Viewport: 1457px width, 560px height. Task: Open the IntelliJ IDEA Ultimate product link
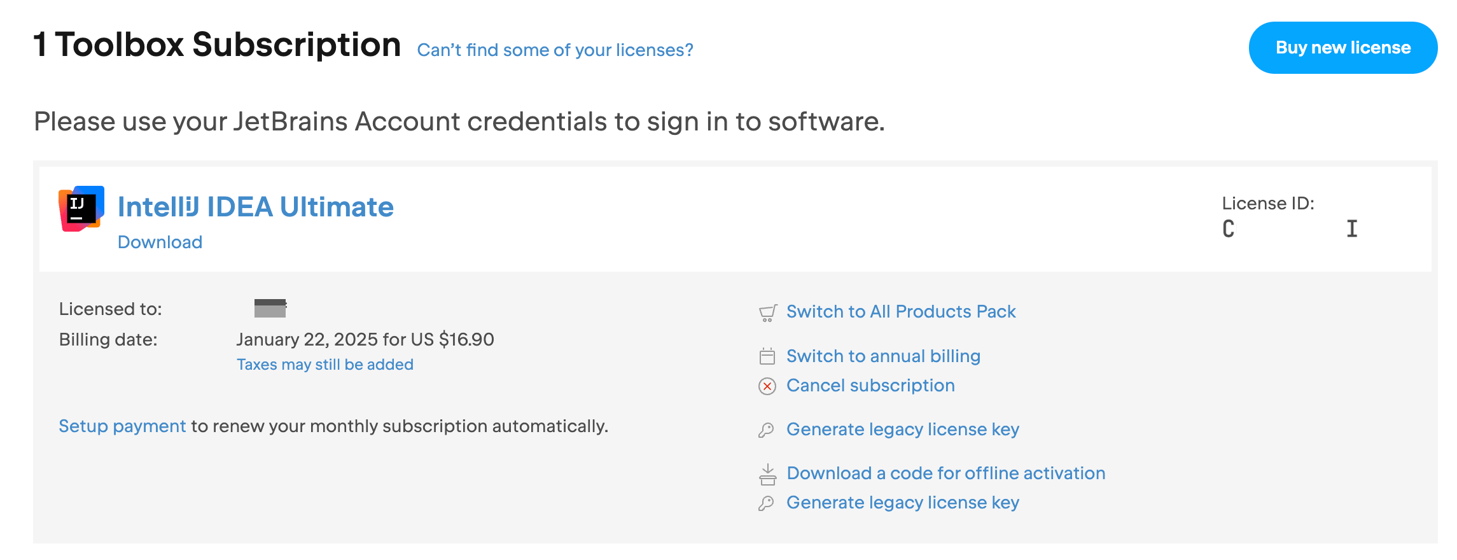click(256, 207)
